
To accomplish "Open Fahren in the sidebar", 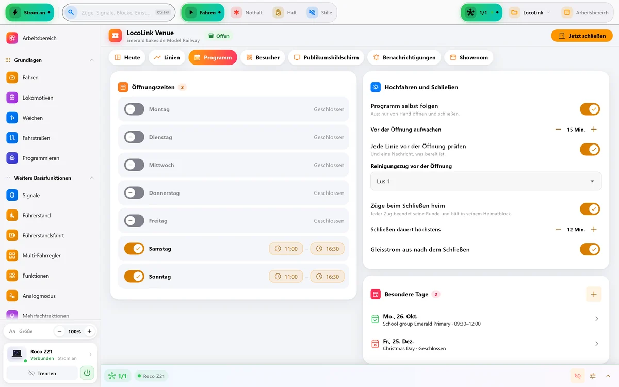I will tap(50, 77).
